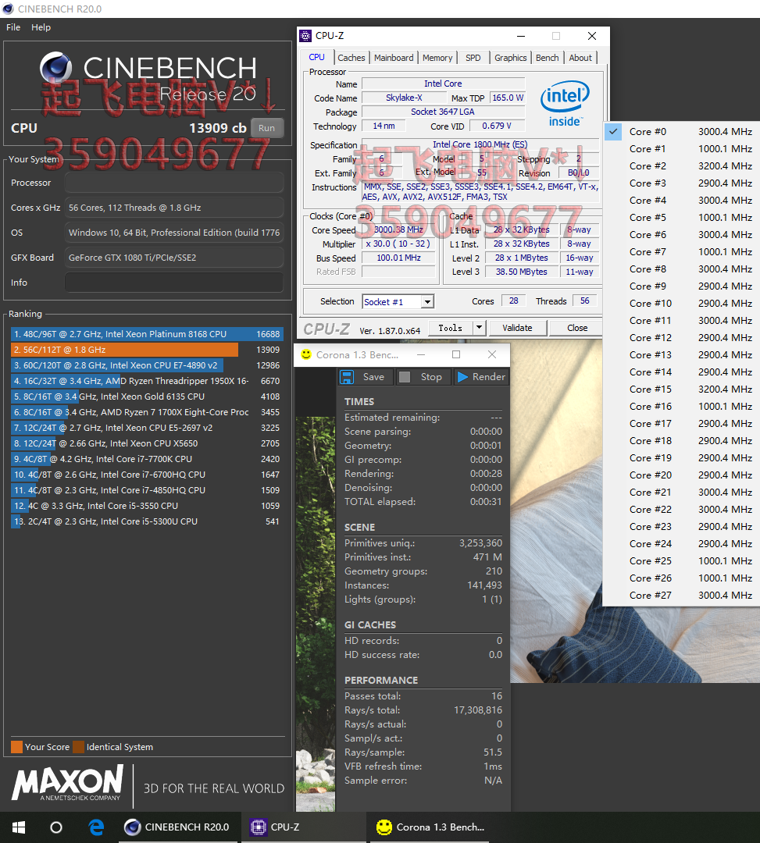Select Core #2 in the core list
This screenshot has width=760, height=843.
tap(681, 166)
